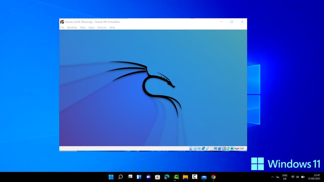Click inside the VM guest display with dragon wallpaper
The image size is (324, 182).
click(x=153, y=88)
